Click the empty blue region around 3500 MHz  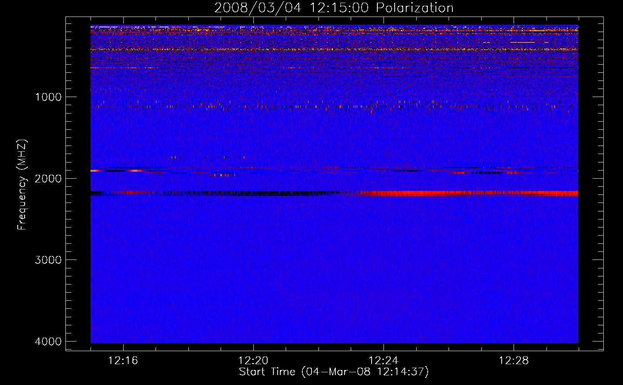point(331,300)
